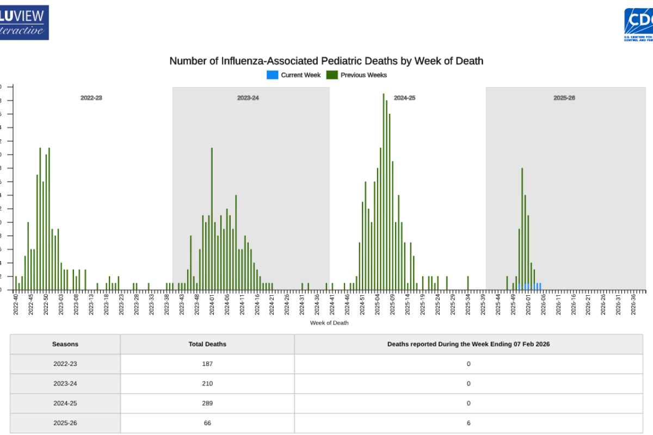This screenshot has width=653, height=435.
Task: Click the green Previous Weeks legend swatch
Action: [332, 75]
